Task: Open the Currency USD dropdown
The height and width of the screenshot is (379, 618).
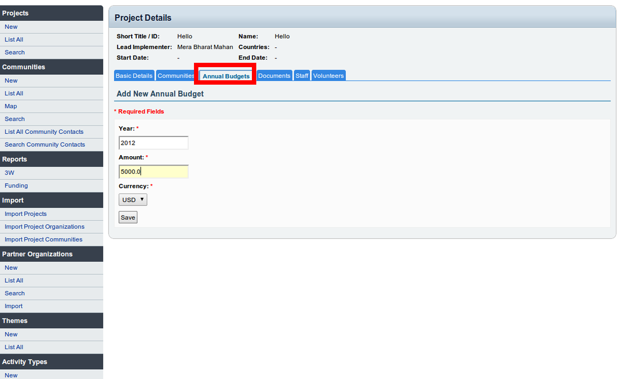Action: pos(133,200)
